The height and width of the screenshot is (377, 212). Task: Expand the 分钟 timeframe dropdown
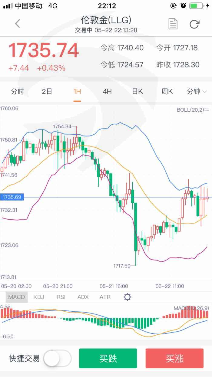pyautogui.click(x=197, y=92)
